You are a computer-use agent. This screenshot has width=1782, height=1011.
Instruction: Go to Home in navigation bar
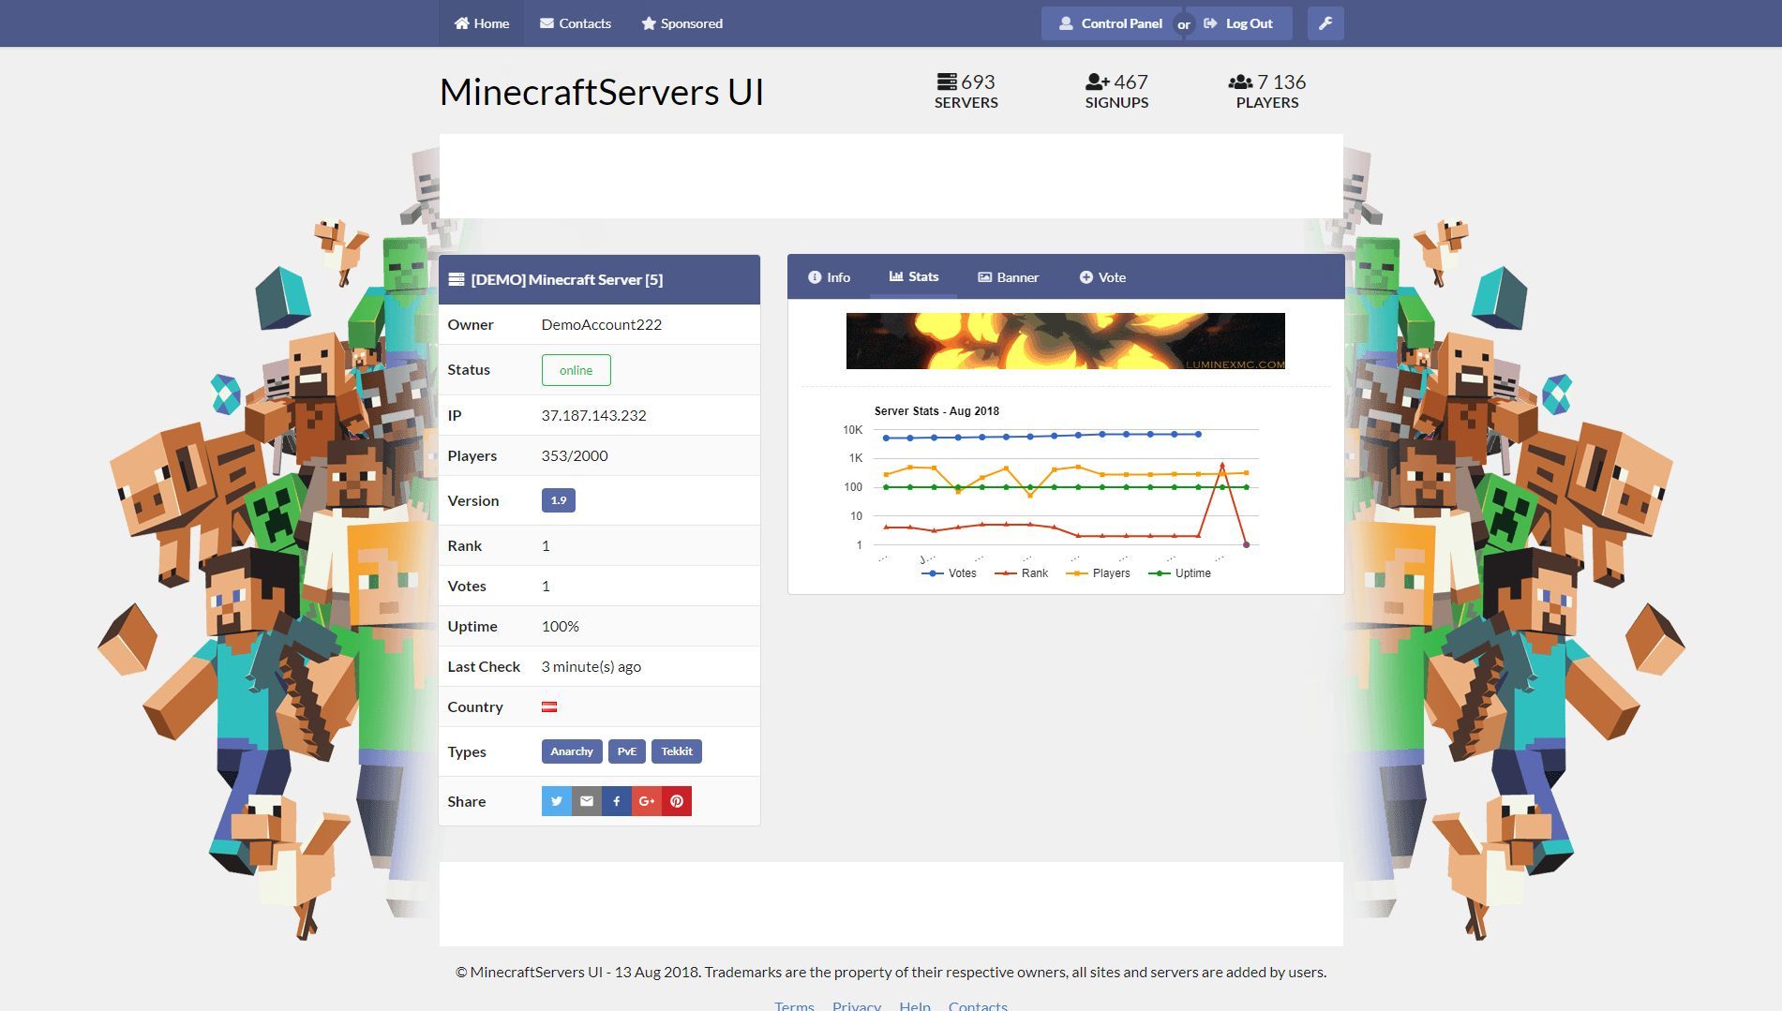click(482, 23)
